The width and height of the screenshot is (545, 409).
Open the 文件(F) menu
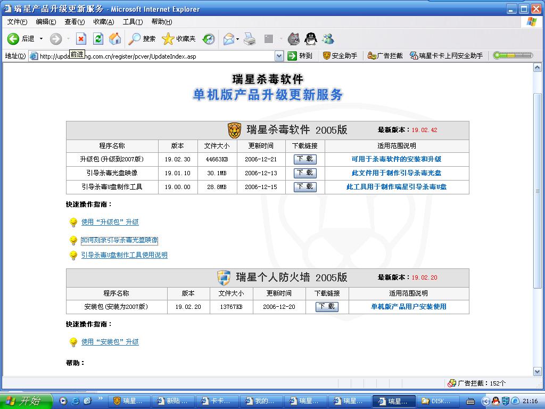(17, 21)
